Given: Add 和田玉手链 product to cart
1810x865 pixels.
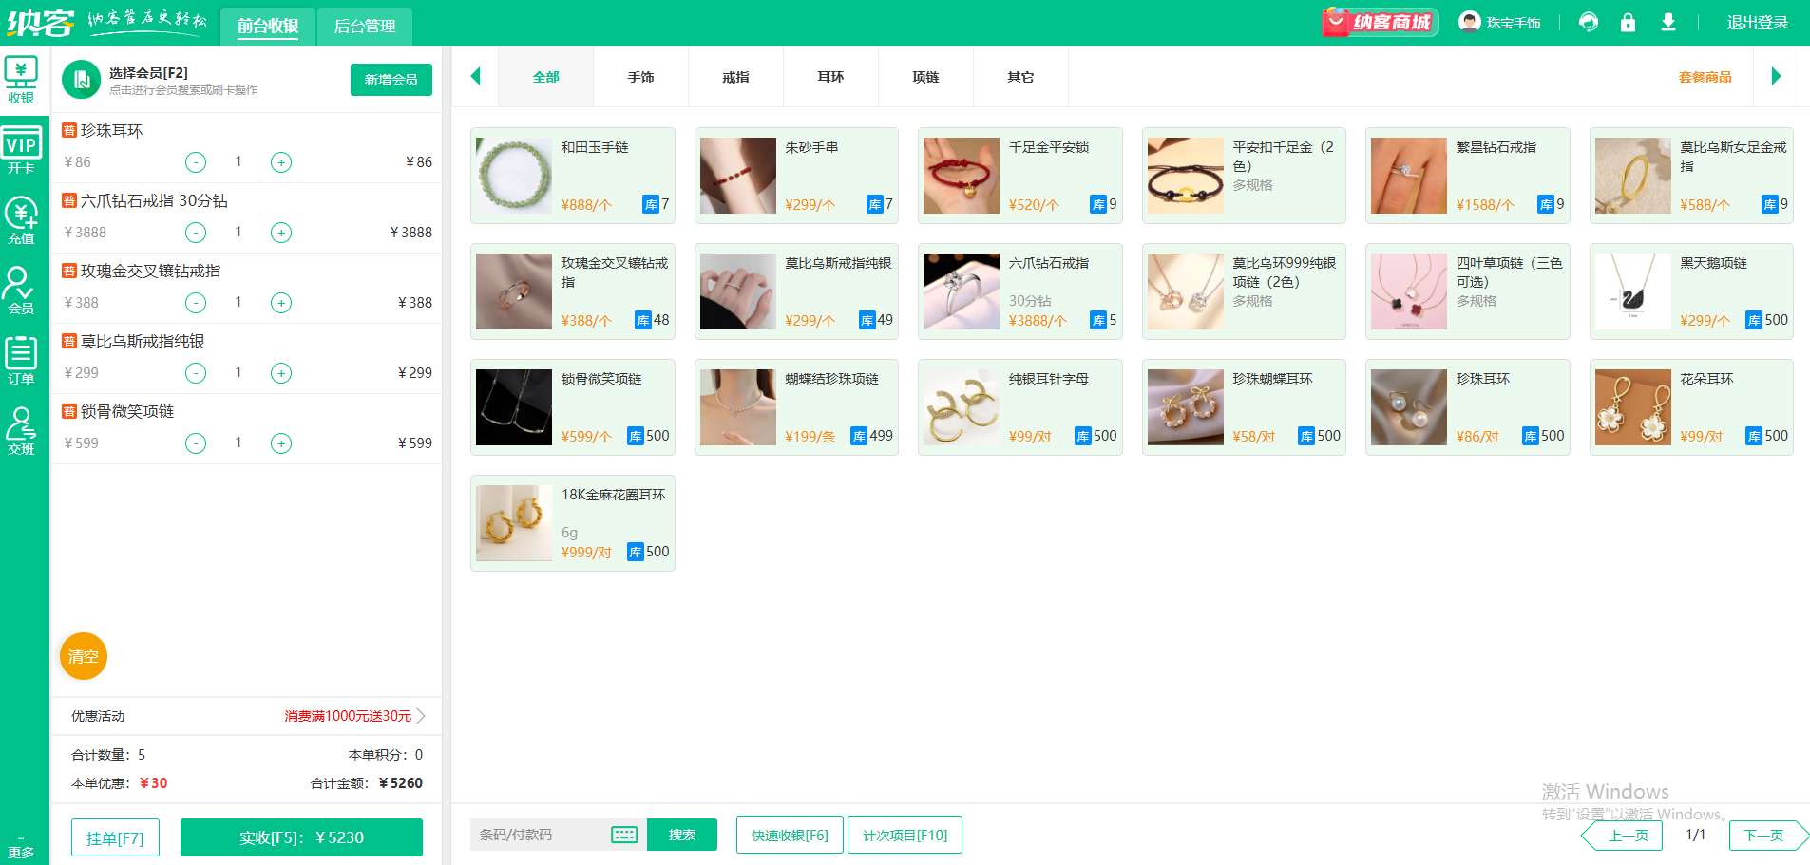Looking at the screenshot, I should click(x=573, y=176).
